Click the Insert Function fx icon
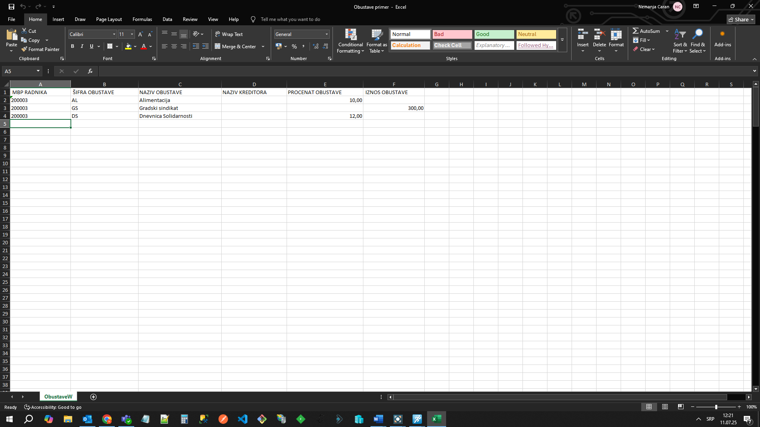 click(90, 71)
